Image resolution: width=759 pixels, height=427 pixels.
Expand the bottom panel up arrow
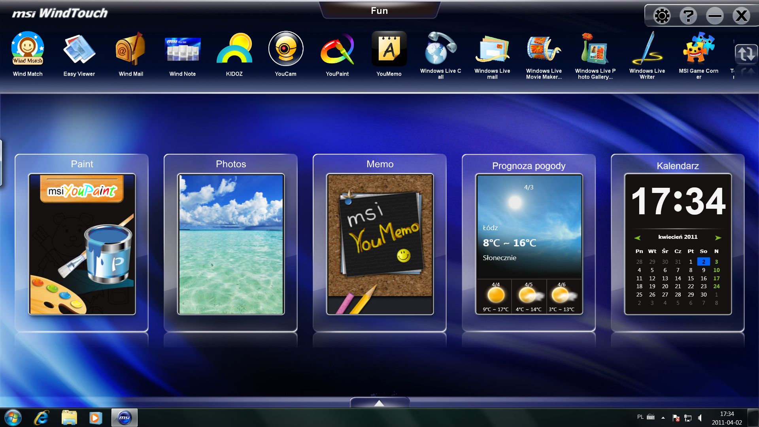pos(379,403)
